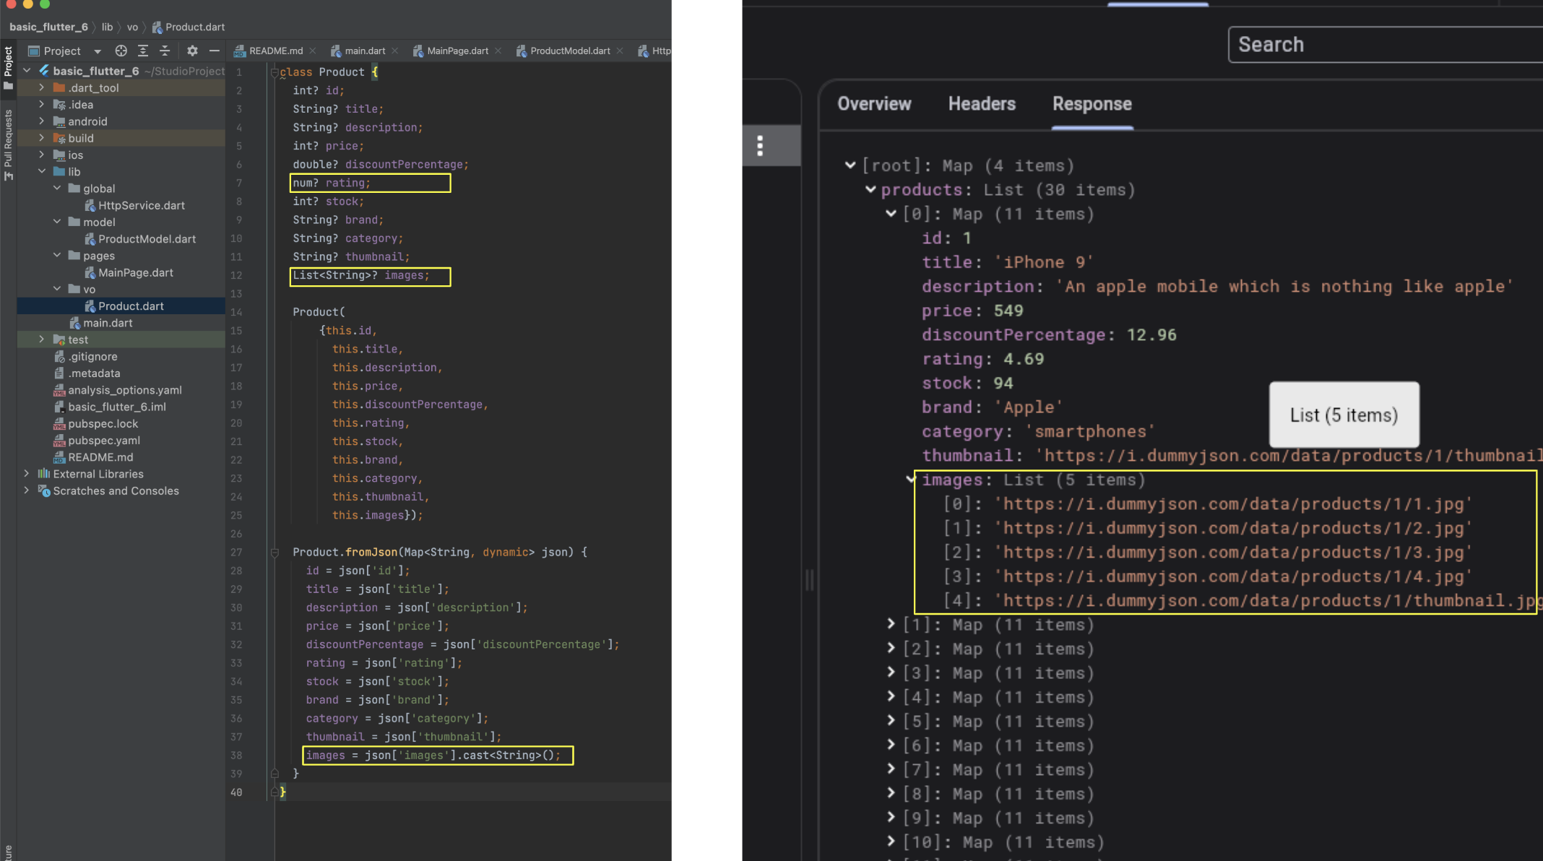Open the project panel settings gear
The width and height of the screenshot is (1543, 861).
(192, 51)
